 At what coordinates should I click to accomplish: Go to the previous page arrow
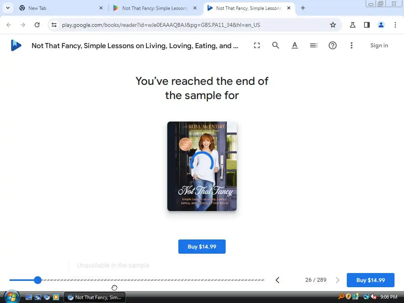tap(277, 280)
